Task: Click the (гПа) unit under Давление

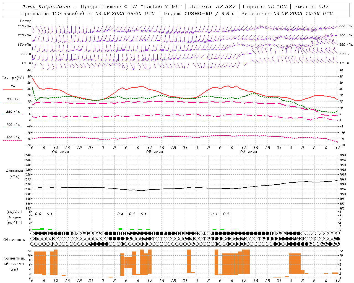Action: pos(14,177)
